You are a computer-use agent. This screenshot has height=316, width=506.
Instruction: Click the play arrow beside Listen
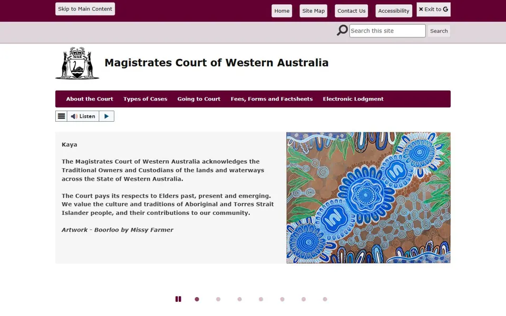(106, 116)
